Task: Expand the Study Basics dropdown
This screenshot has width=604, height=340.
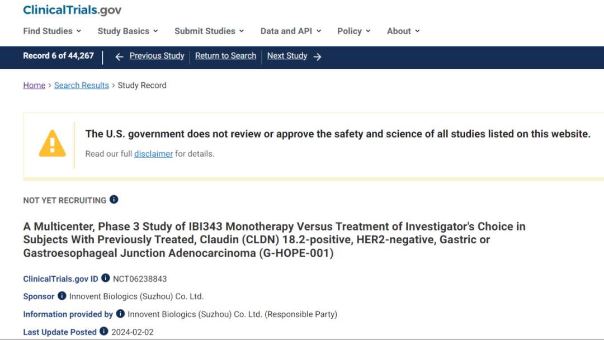Action: pyautogui.click(x=128, y=31)
